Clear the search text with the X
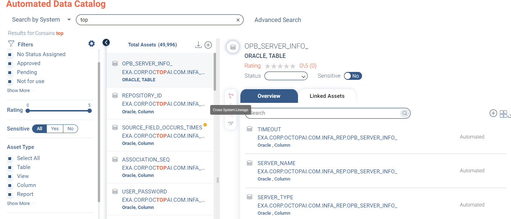511x219 pixels. 238,20
